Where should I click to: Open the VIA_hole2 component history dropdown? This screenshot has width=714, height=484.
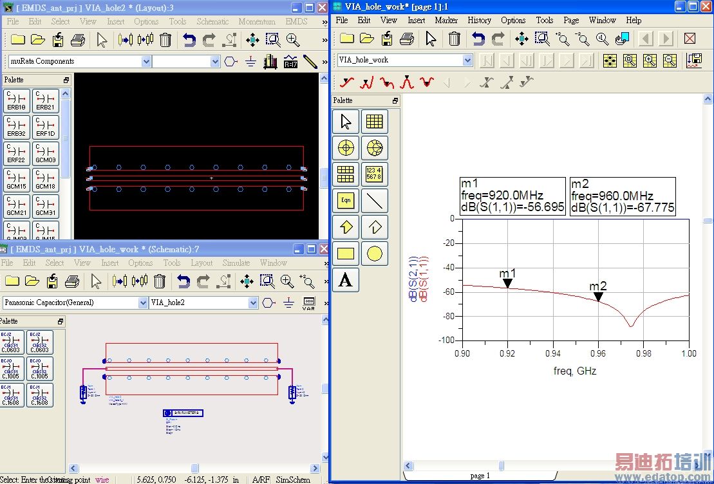pos(253,302)
